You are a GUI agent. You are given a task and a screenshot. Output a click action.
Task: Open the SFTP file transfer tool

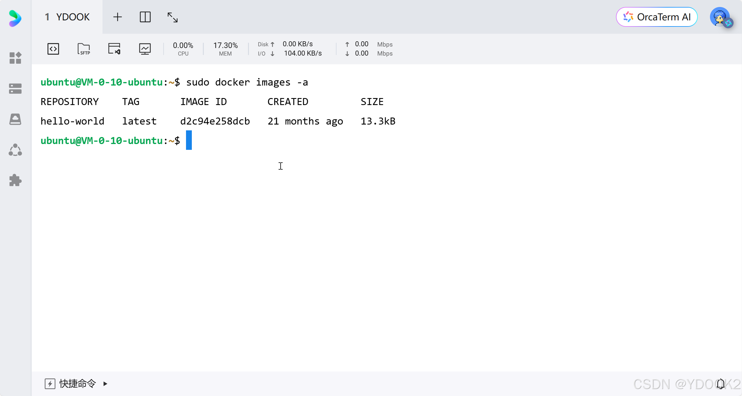[84, 49]
